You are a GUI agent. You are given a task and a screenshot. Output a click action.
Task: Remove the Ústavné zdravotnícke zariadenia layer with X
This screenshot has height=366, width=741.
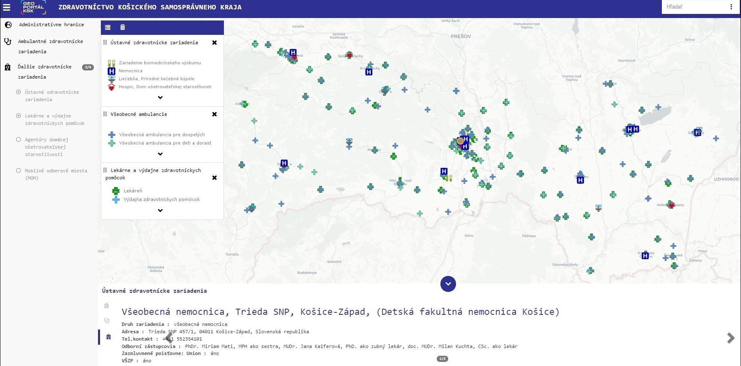pyautogui.click(x=214, y=43)
